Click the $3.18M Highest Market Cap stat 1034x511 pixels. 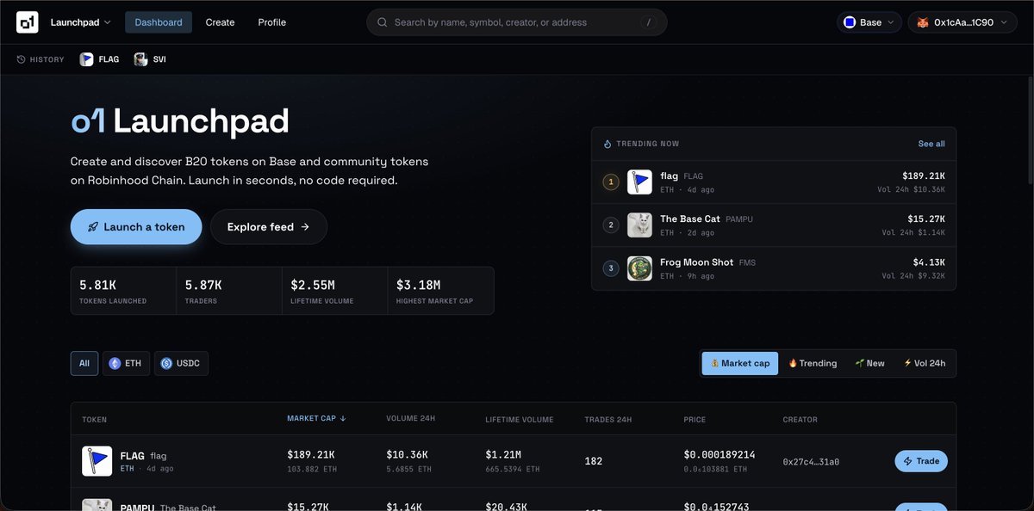click(440, 291)
